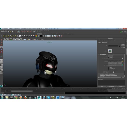This screenshot has width=127, height=127.
Task: Click the Save Scene icon on the status line
Action: pyautogui.click(x=12, y=32)
